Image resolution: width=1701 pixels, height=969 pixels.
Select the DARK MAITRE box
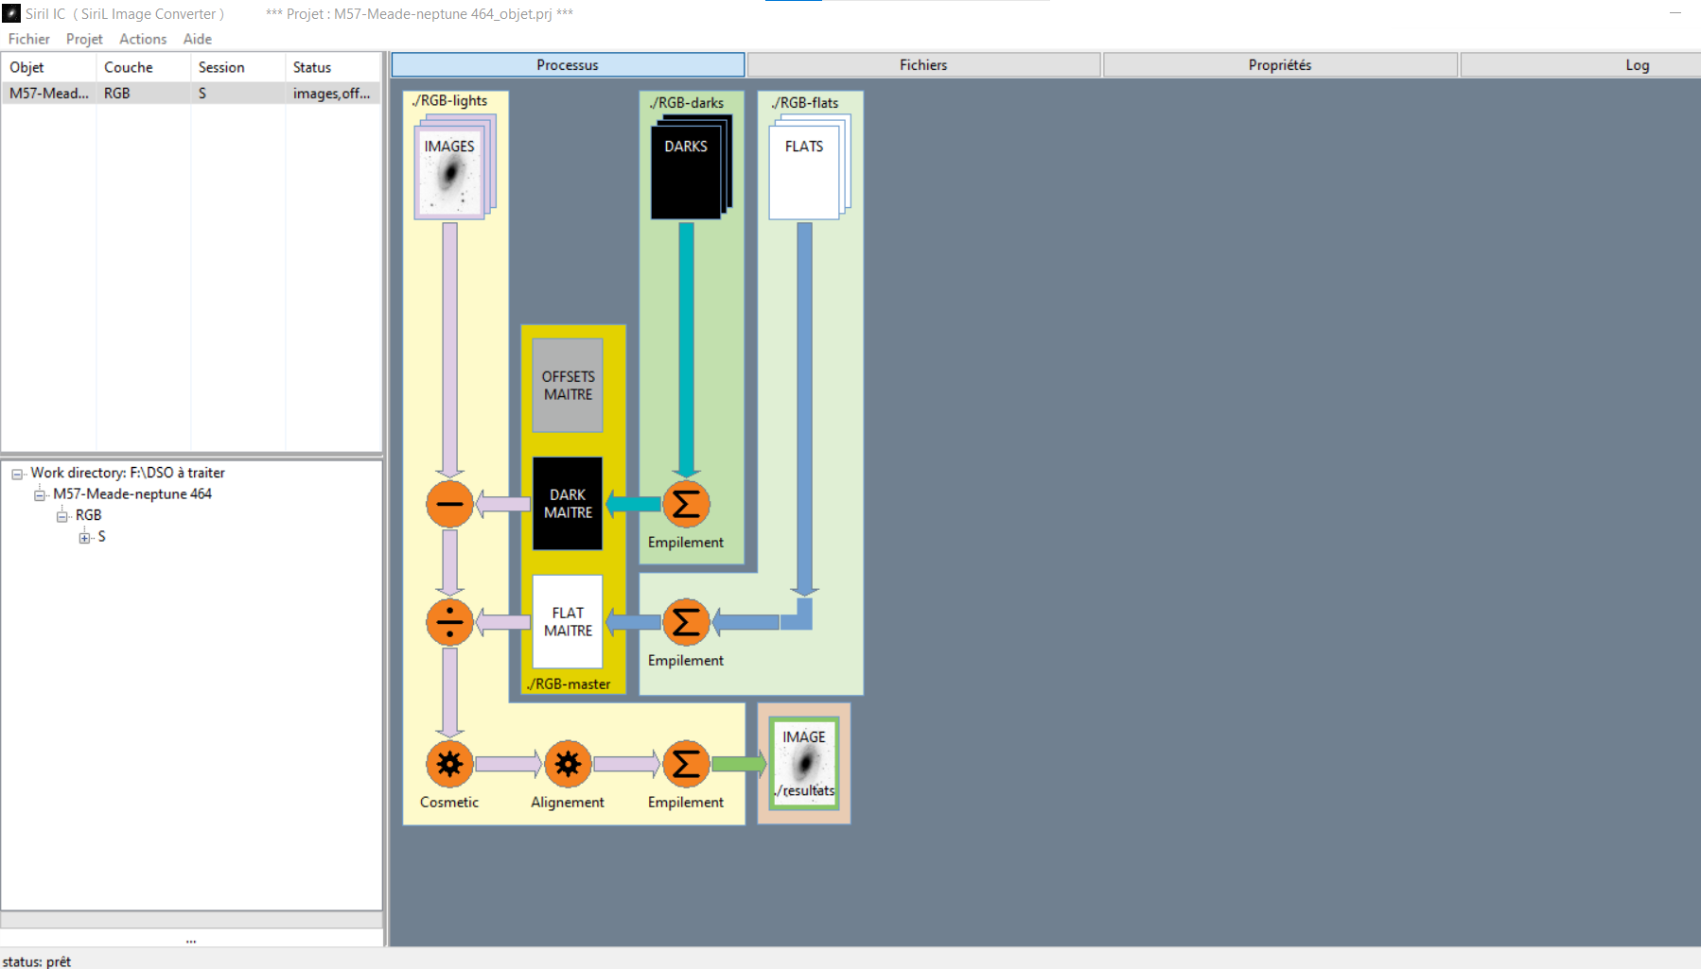[568, 504]
